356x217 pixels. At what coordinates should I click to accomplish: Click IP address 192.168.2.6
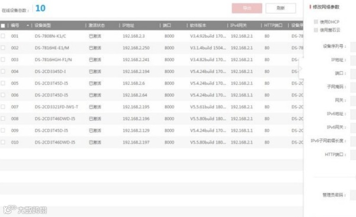tap(133, 83)
